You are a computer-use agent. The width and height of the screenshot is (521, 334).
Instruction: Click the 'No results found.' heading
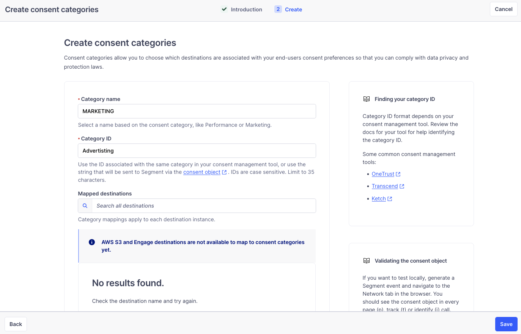pos(128,283)
